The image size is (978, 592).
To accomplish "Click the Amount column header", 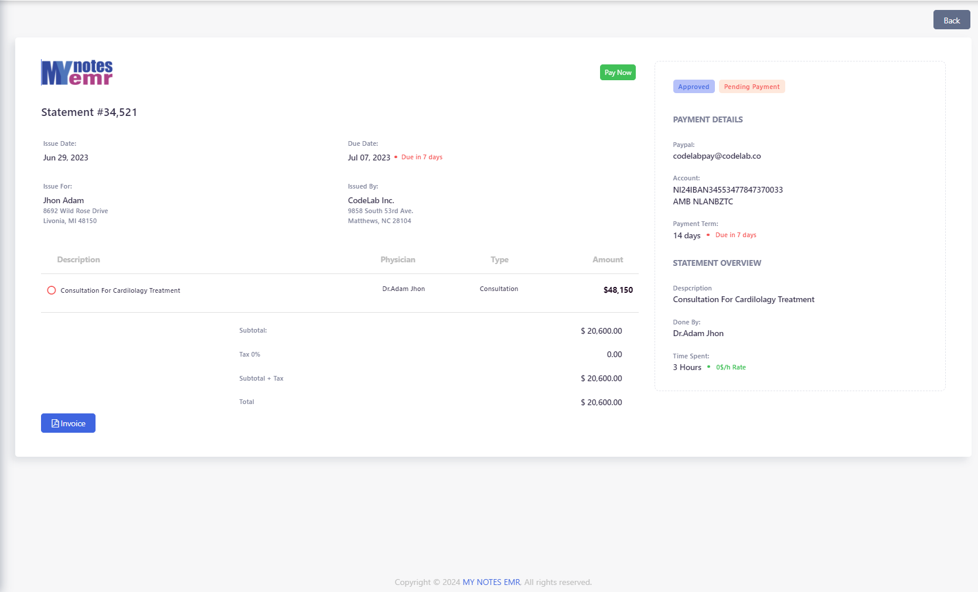I will pos(607,260).
